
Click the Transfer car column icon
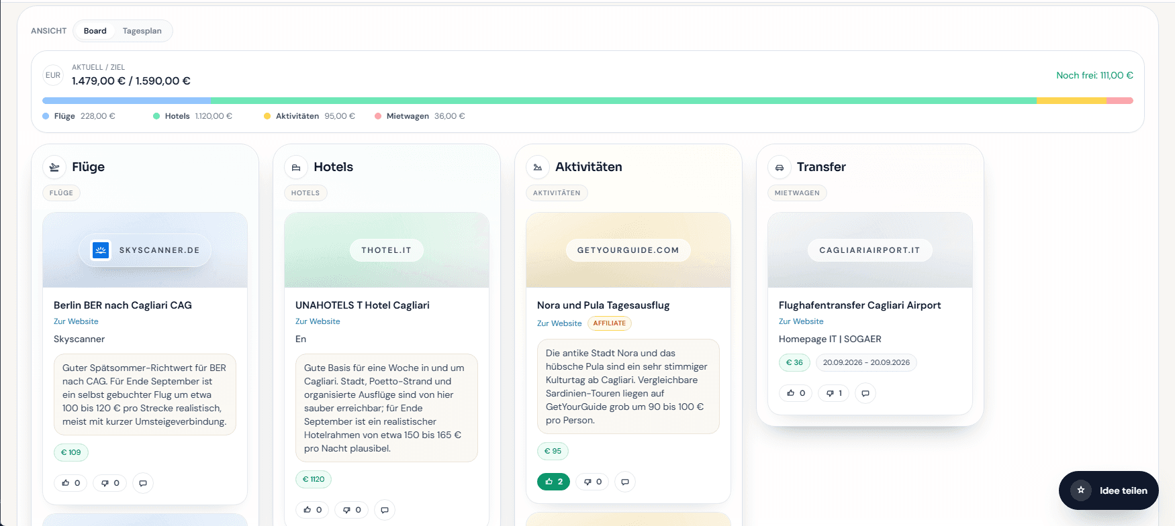[x=780, y=167]
